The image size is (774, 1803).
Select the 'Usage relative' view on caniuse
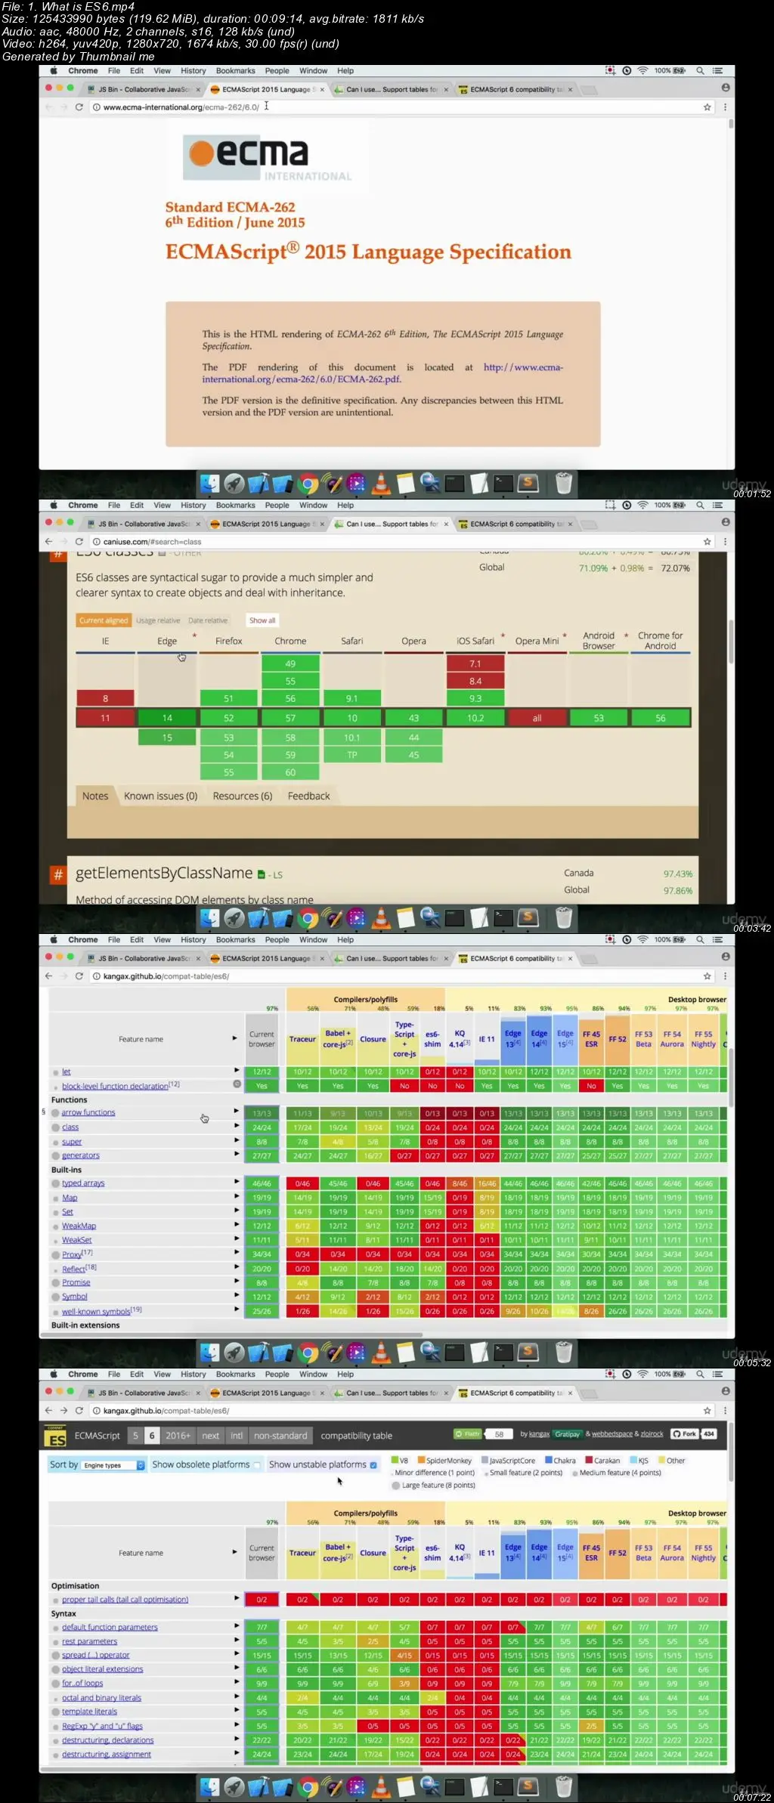tap(158, 620)
